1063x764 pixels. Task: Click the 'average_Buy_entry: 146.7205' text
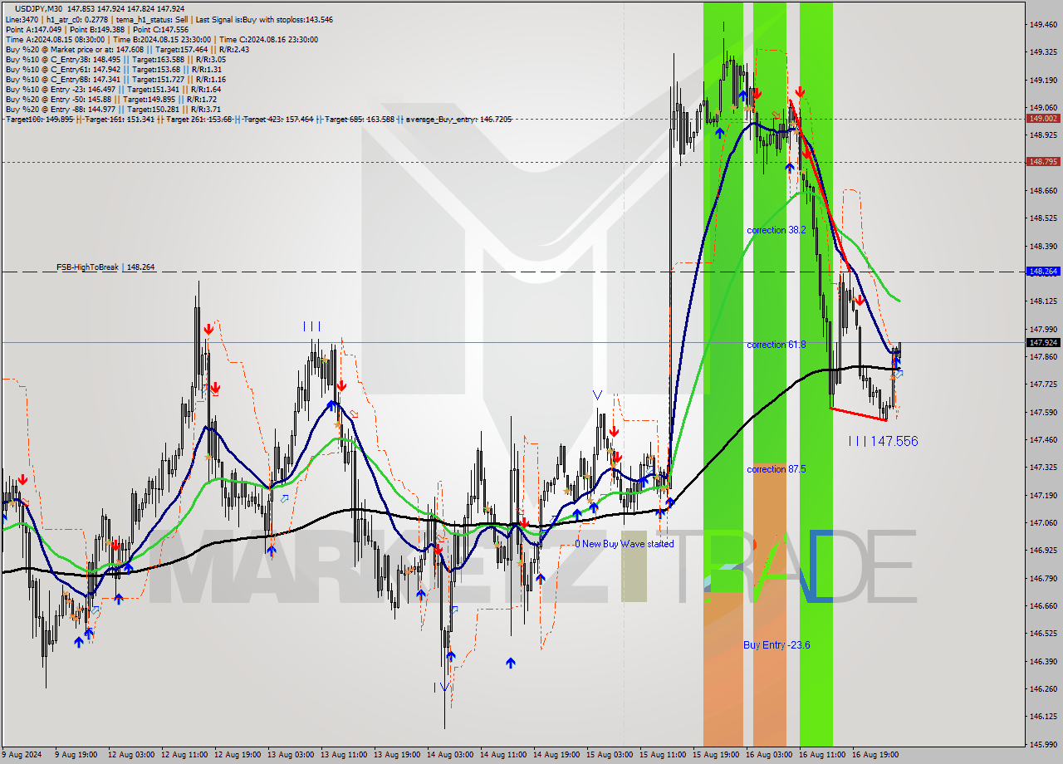458,120
